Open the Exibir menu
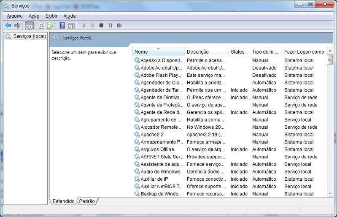This screenshot has width=337, height=217. click(x=51, y=16)
